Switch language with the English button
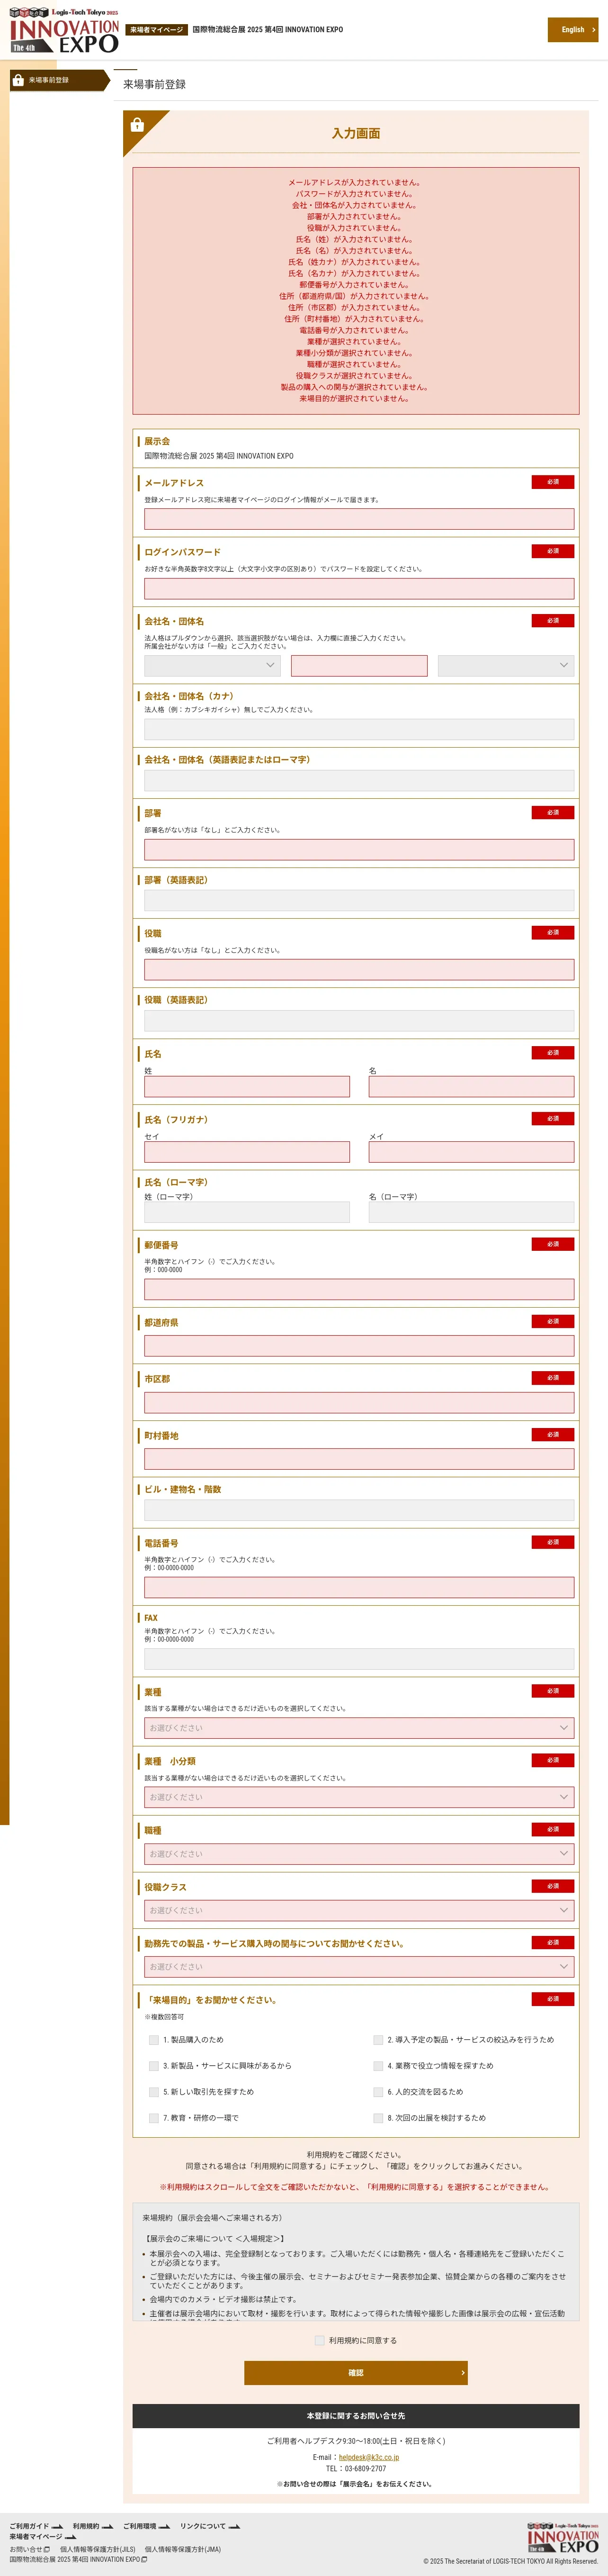 (573, 30)
